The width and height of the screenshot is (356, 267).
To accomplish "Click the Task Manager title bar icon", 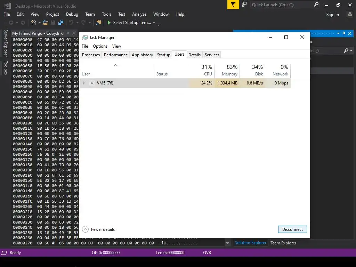I will 85,38.
